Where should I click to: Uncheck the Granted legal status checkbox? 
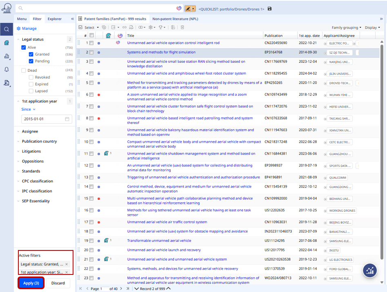pos(31,54)
